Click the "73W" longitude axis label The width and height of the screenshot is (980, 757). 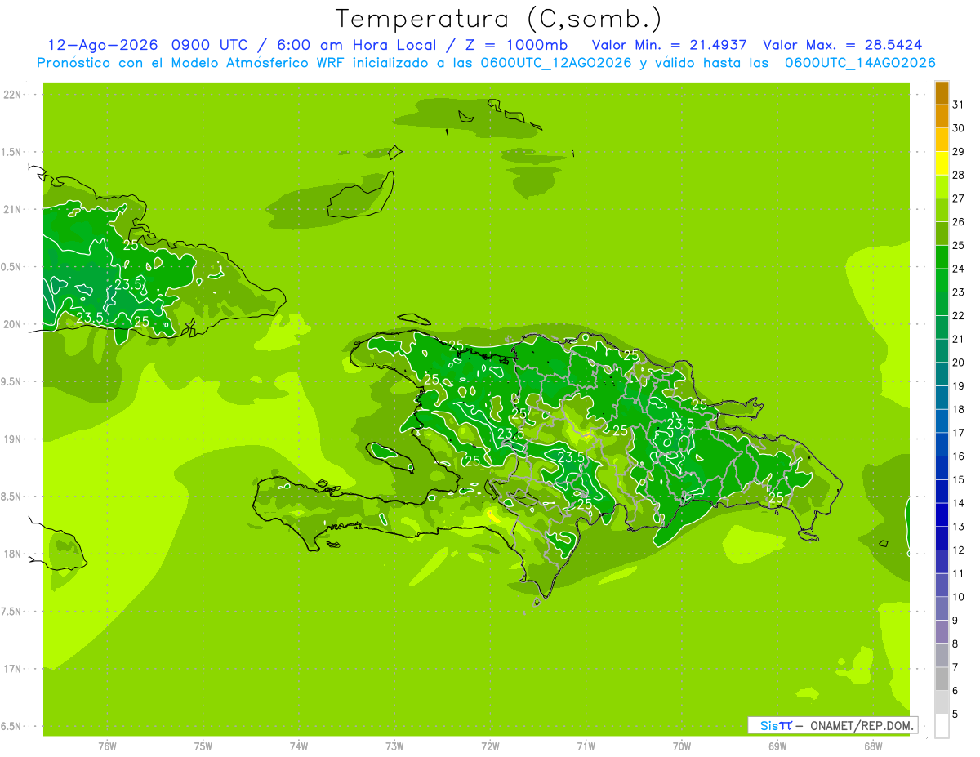click(394, 746)
